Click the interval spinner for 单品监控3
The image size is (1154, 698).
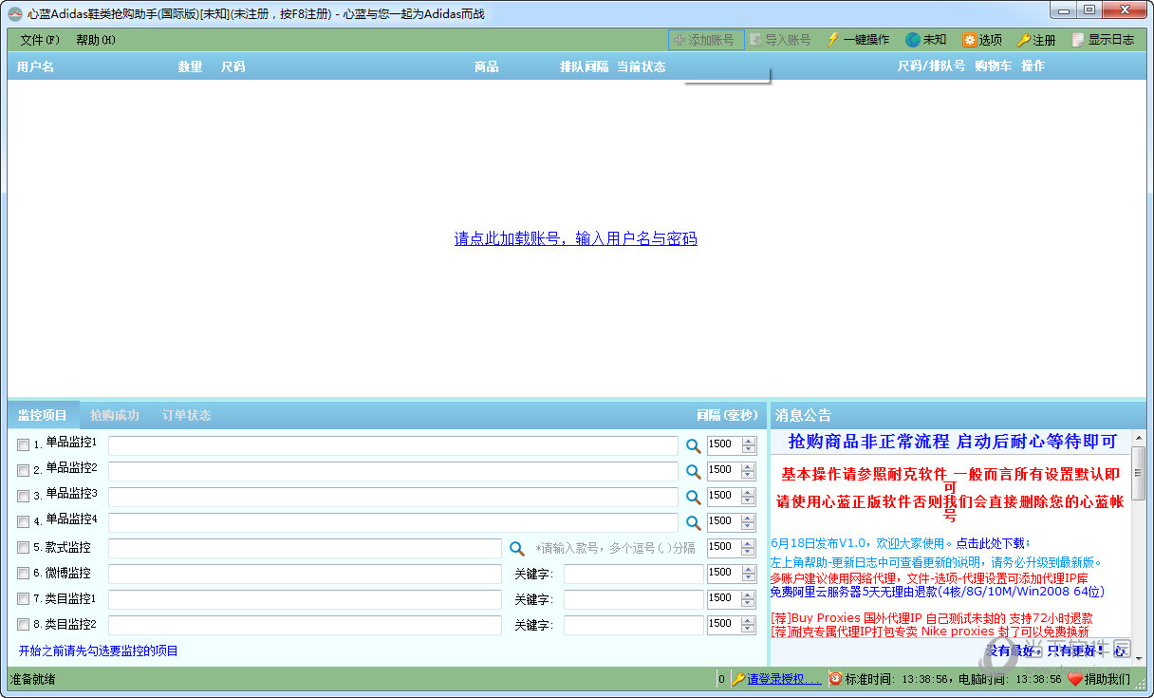(749, 496)
